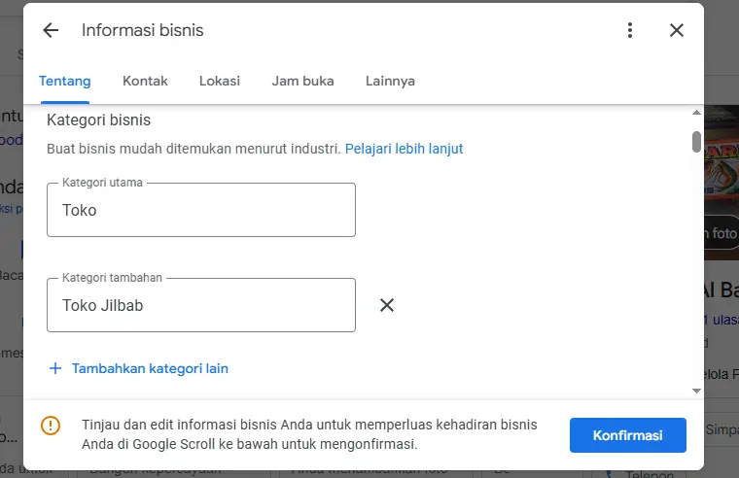Click the plus icon to add category
This screenshot has height=478, width=739.
[55, 368]
